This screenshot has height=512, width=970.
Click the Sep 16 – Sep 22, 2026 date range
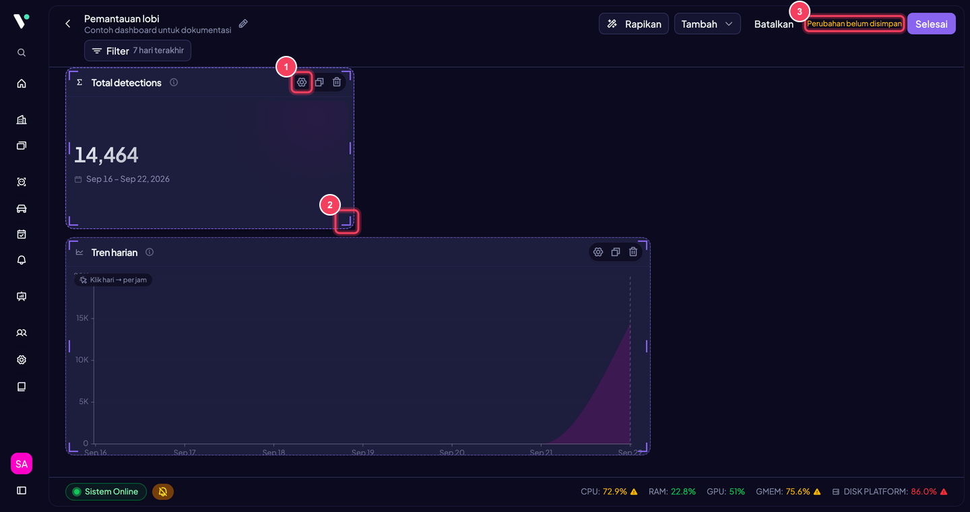tap(128, 179)
